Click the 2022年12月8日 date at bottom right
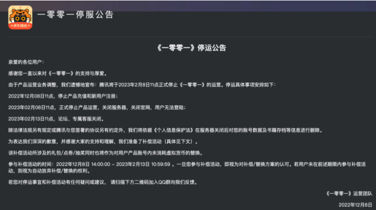 (354, 204)
